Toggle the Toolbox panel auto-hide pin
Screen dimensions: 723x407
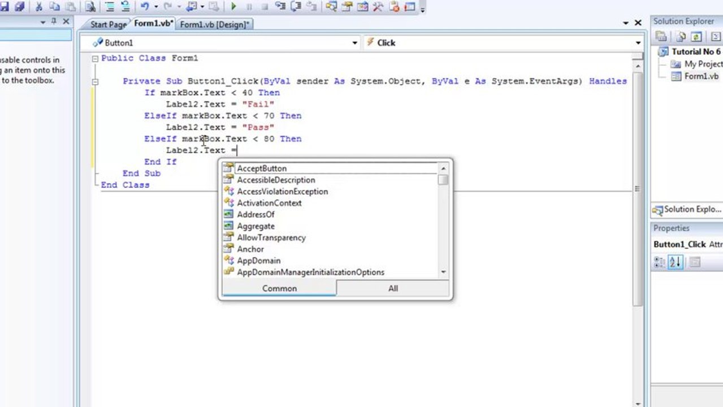point(54,21)
